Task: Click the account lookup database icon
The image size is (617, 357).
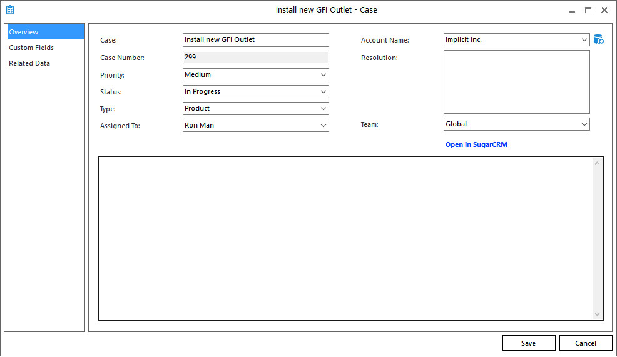Action: pyautogui.click(x=598, y=40)
